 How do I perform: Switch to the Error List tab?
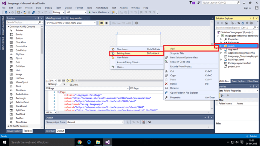click(x=50, y=131)
